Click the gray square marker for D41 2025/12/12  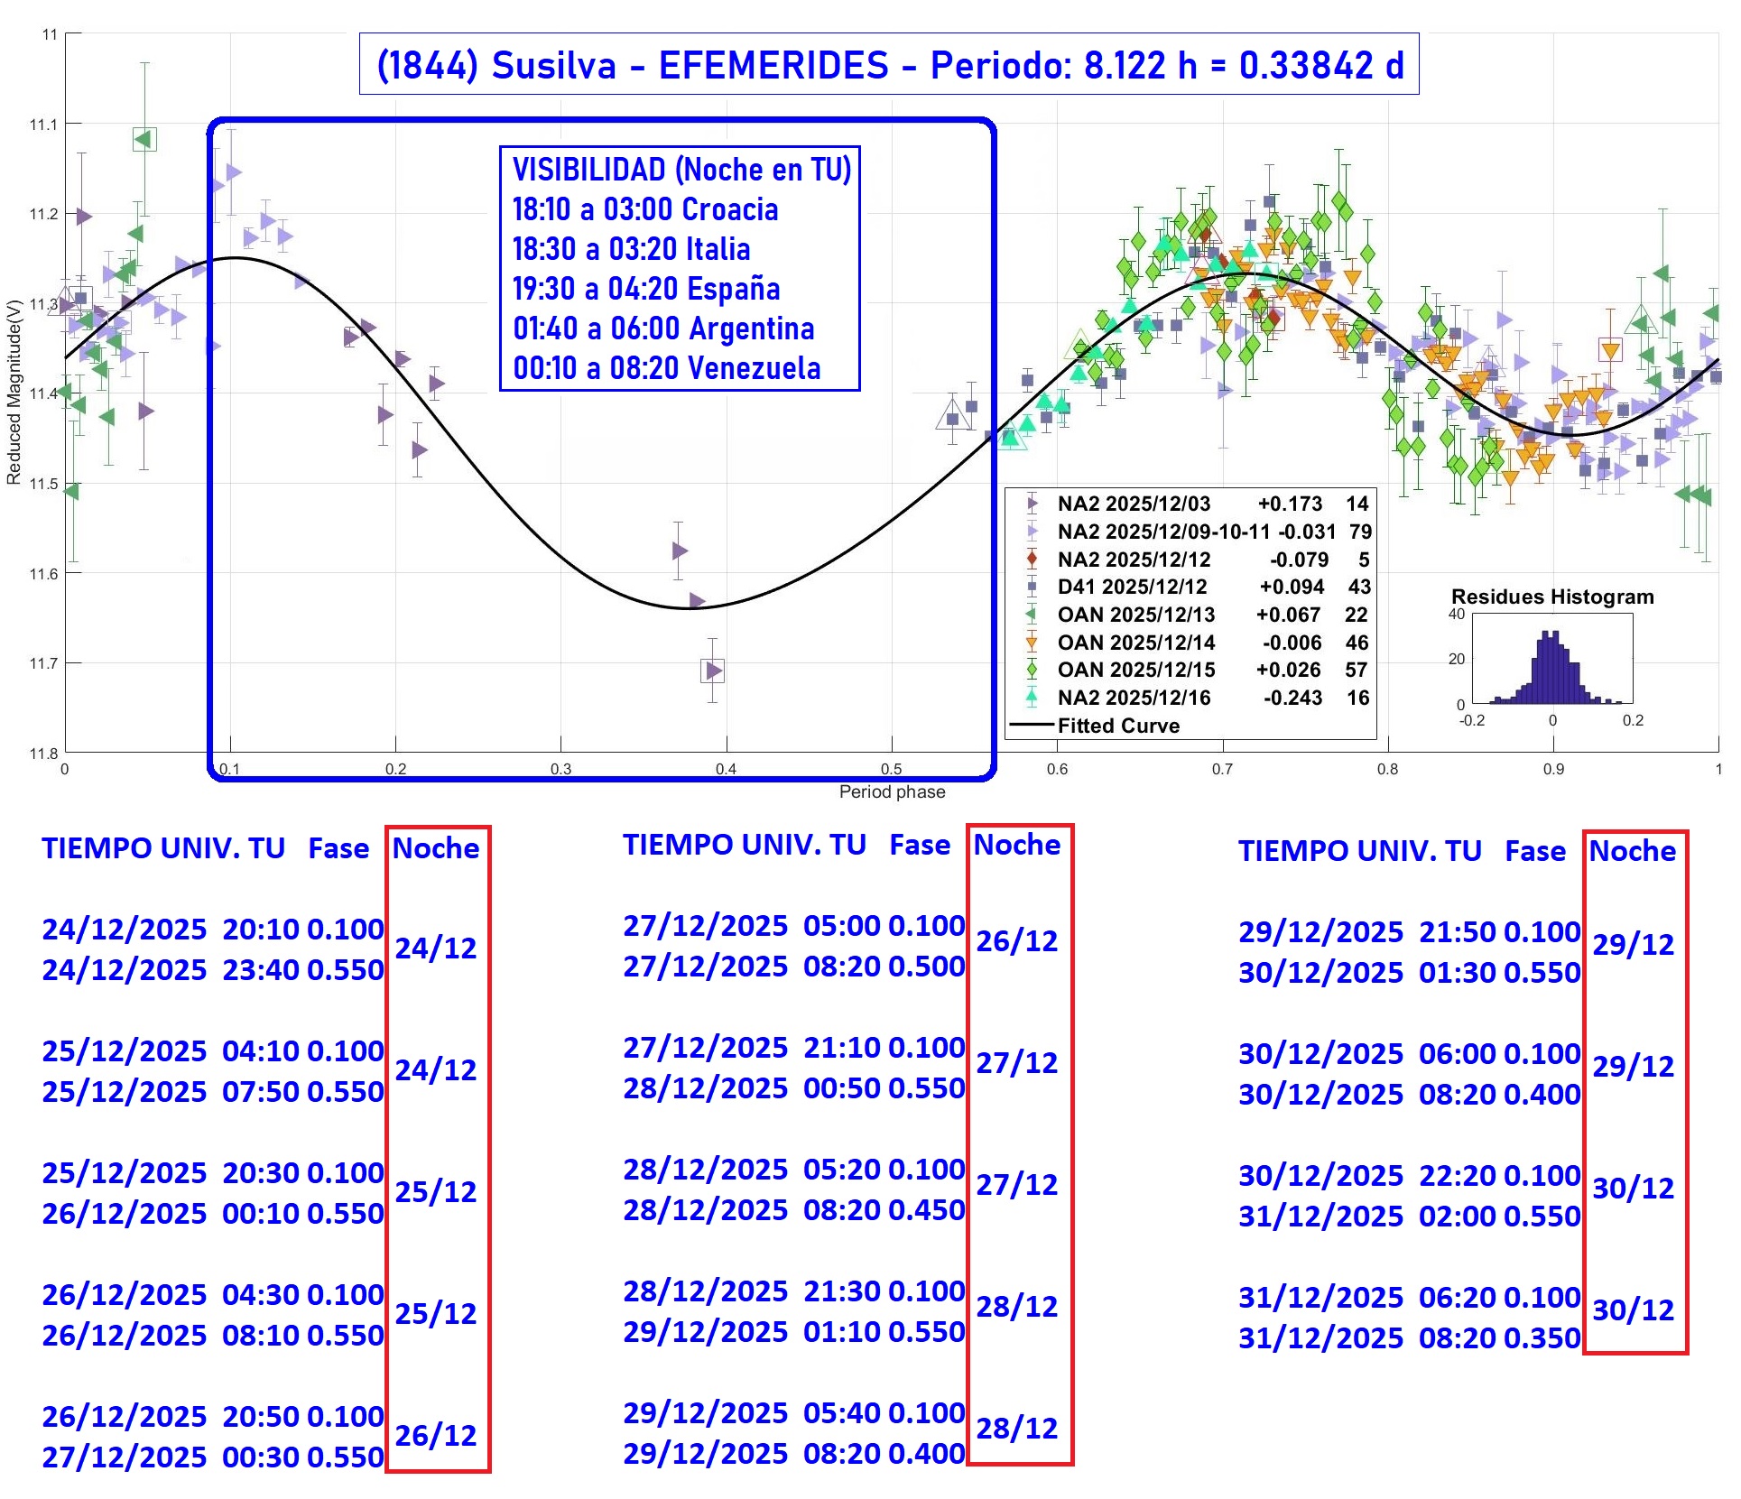(x=1033, y=587)
